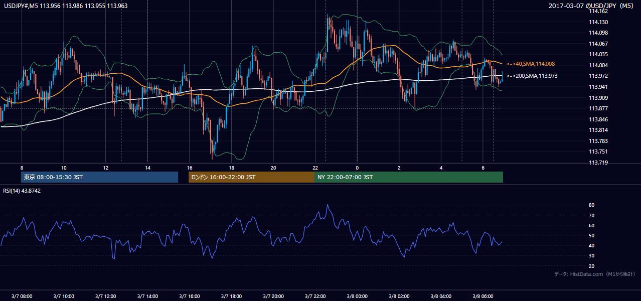Click the RSI scale value 20

(591, 266)
